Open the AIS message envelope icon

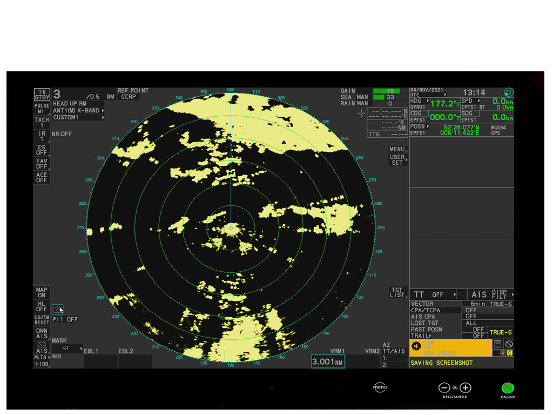click(42, 347)
